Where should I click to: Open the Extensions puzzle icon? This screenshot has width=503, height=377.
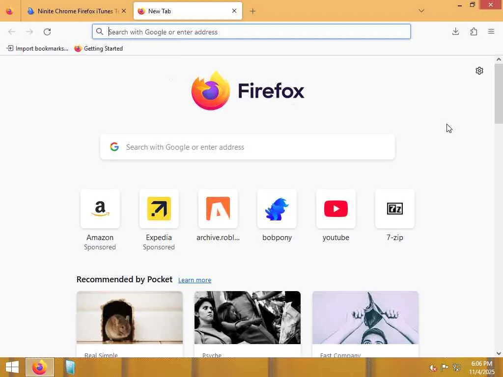click(x=474, y=31)
